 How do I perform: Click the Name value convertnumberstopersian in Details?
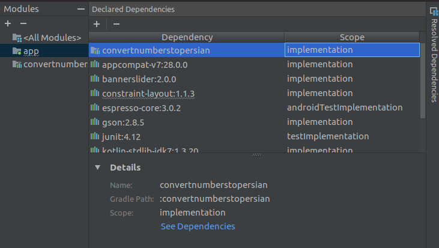214,185
